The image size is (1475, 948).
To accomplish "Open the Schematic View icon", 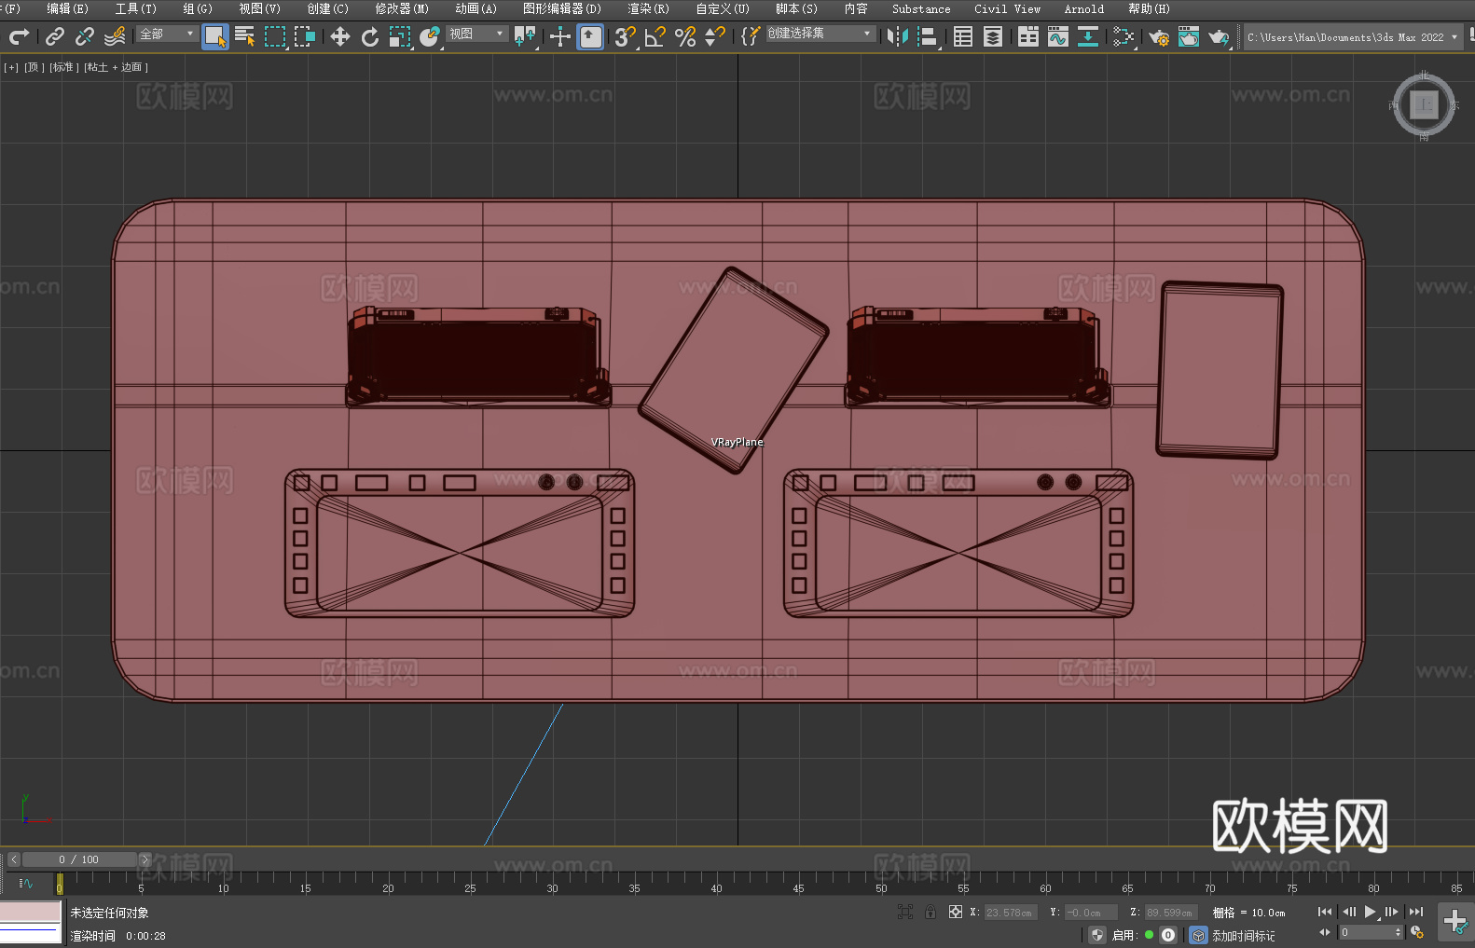I will 1088,36.
